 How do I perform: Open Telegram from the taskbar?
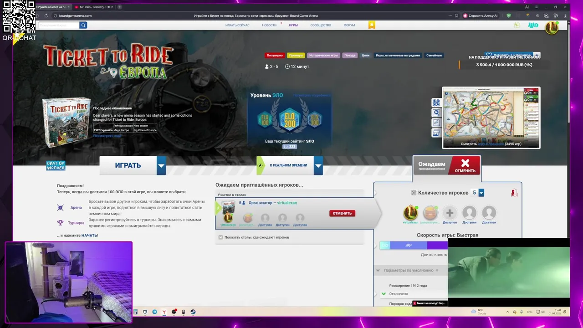click(154, 312)
